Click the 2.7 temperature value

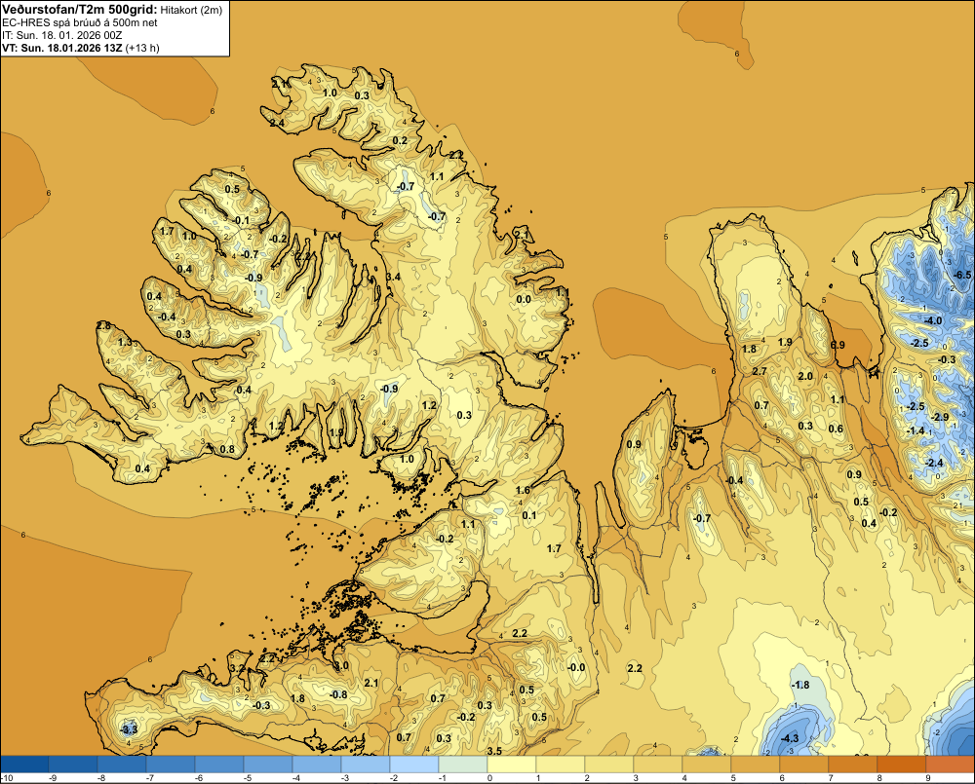pos(760,371)
